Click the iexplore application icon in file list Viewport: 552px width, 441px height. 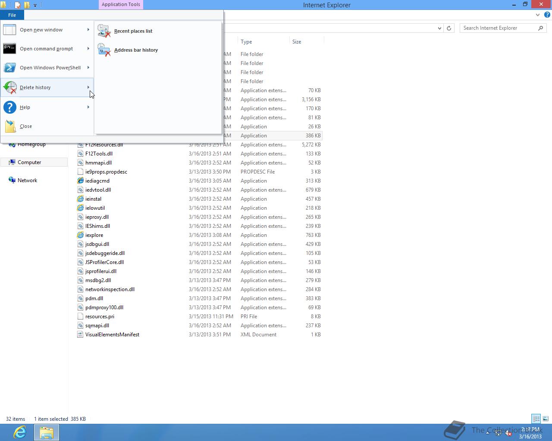tap(80, 235)
